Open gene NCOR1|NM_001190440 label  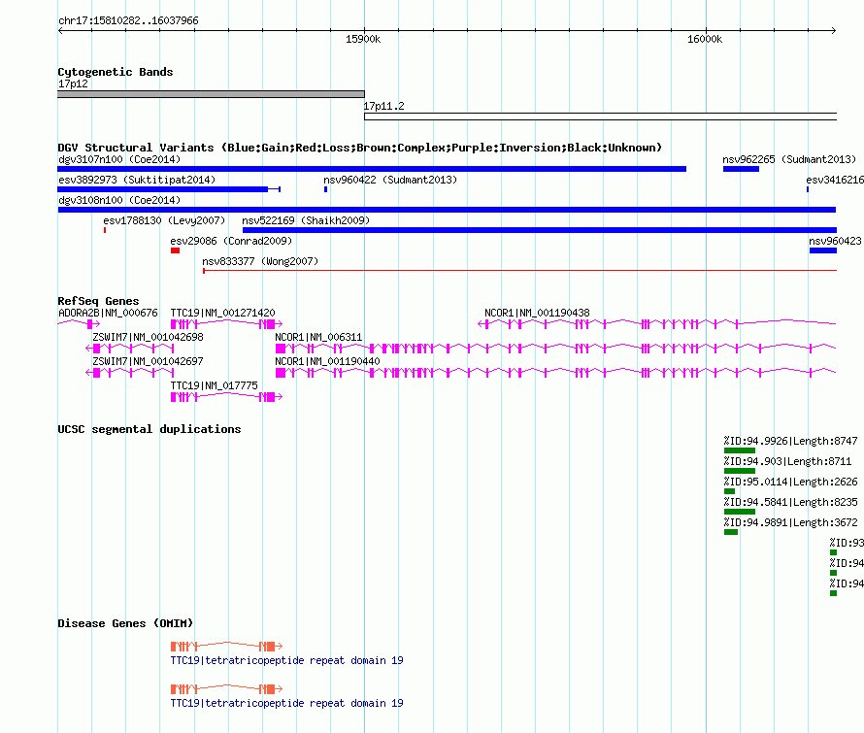coord(327,361)
